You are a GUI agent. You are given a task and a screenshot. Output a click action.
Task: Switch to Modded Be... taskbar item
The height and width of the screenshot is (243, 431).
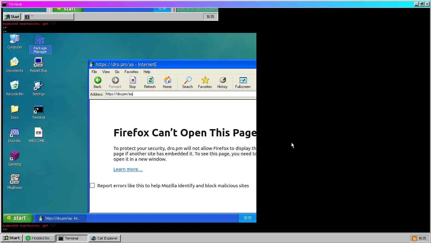[x=39, y=238]
